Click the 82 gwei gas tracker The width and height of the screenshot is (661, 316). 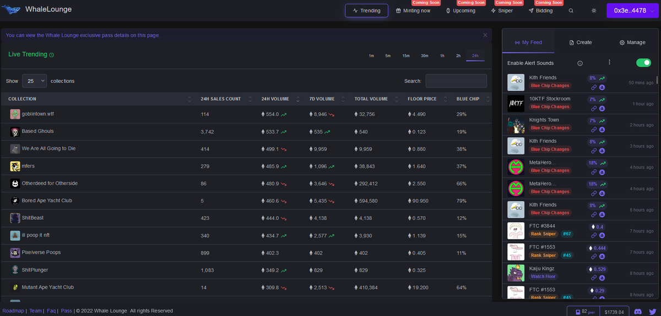point(583,312)
